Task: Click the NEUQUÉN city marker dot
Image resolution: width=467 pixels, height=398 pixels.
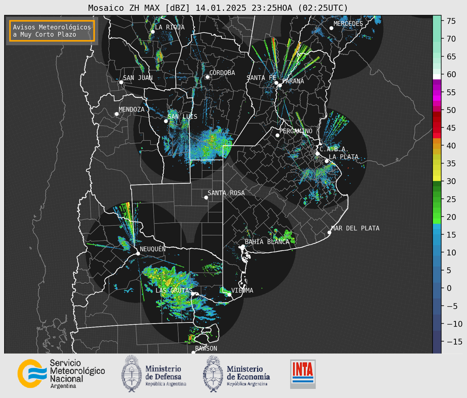Action: (x=138, y=254)
